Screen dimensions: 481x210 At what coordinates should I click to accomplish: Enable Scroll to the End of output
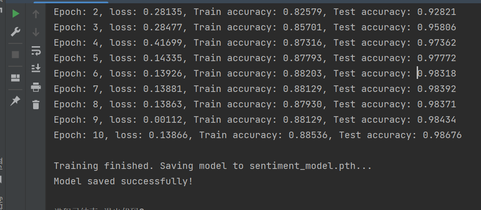36,68
